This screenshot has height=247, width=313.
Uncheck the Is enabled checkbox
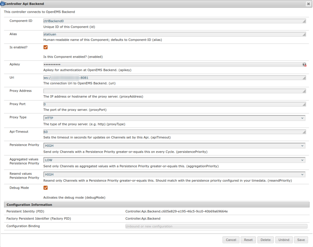click(x=46, y=47)
